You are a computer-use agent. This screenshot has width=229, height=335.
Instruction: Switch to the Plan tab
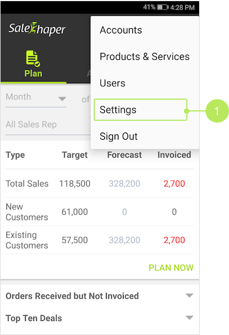tap(33, 65)
